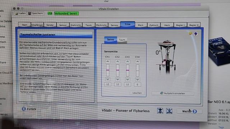The width and height of the screenshot is (230, 129).
Task: Click the bereit status label
Action: click(x=73, y=14)
